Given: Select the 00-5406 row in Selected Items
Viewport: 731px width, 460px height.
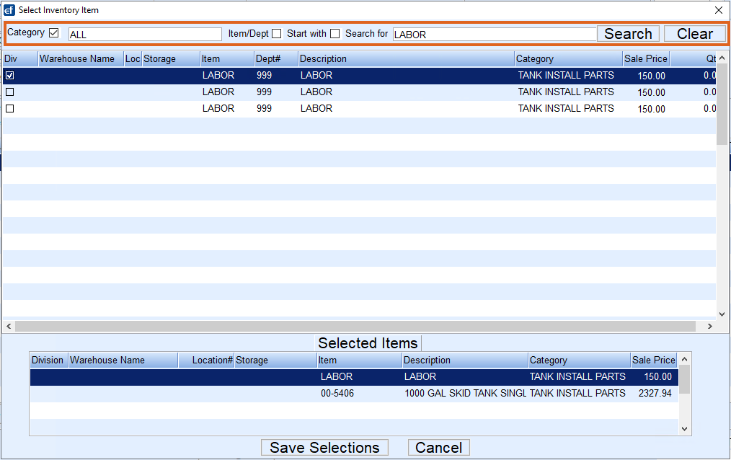Looking at the screenshot, I should (354, 394).
